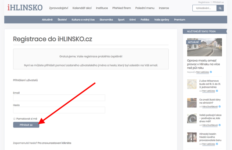Open Kalendář akcí menu item
232x150 pixels.
tap(82, 8)
